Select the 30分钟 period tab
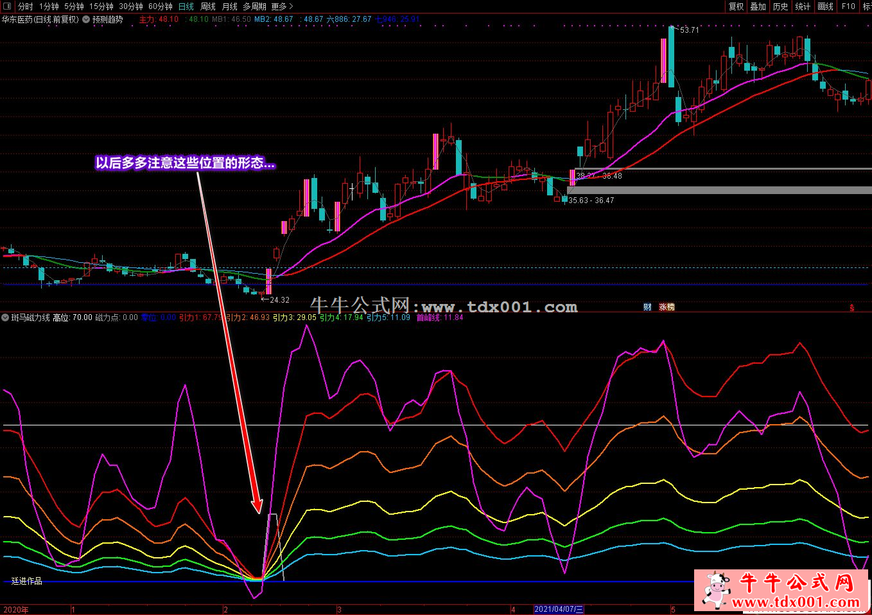The image size is (872, 615). point(130,6)
